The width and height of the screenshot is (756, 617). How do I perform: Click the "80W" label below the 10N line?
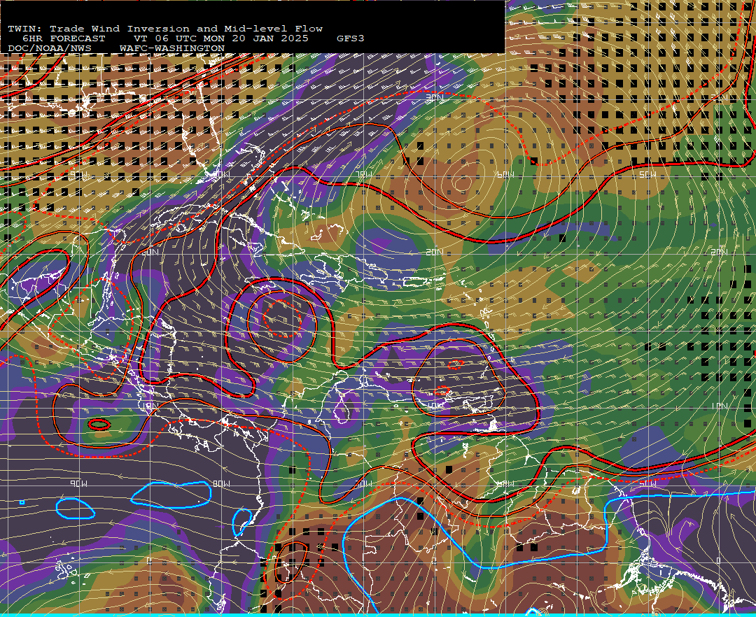pos(222,483)
